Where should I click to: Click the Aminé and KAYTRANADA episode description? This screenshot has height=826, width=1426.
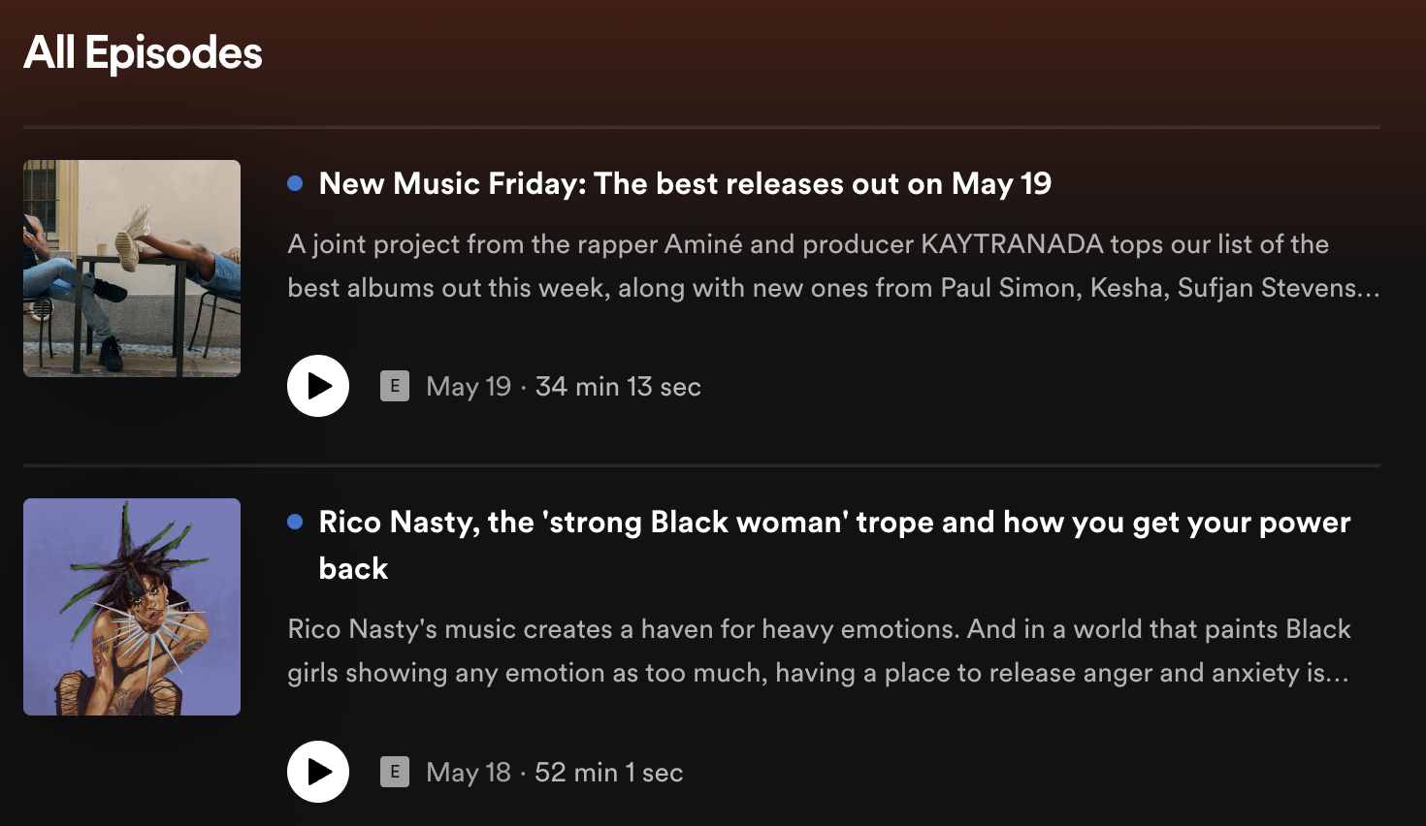pos(807,244)
